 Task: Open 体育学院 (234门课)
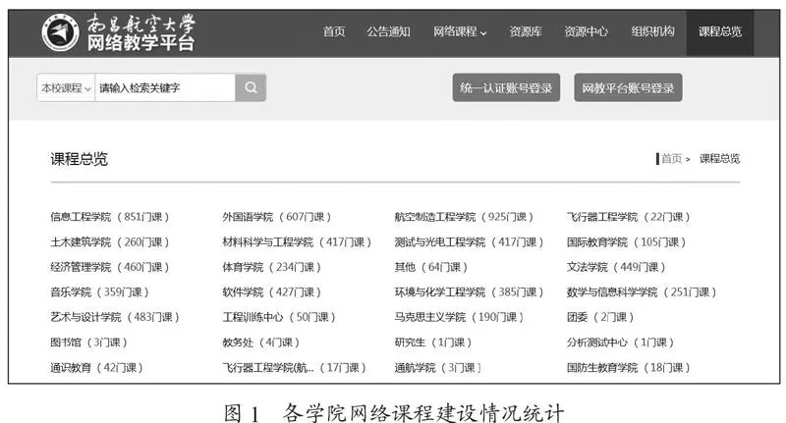pyautogui.click(x=272, y=267)
